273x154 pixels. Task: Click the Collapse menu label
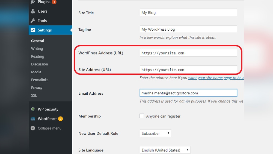(x=50, y=128)
